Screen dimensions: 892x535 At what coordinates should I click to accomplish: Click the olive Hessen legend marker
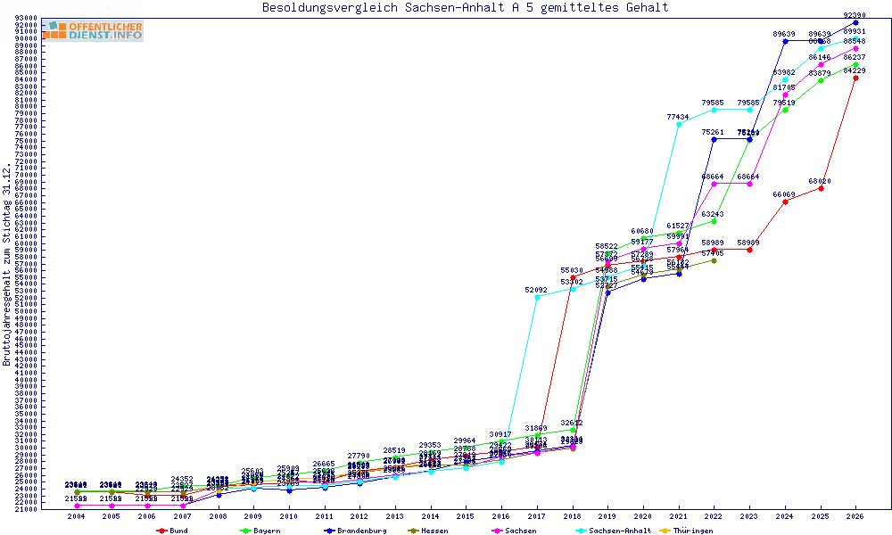point(413,531)
